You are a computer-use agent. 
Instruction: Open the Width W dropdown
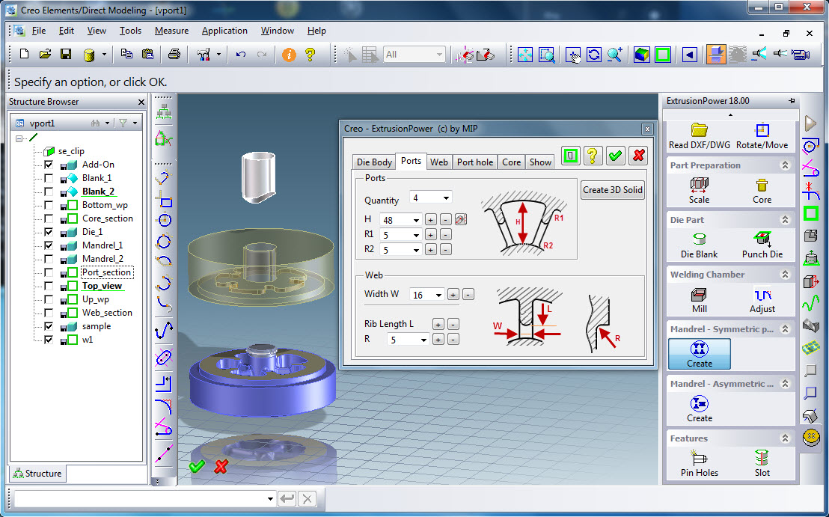pos(438,295)
